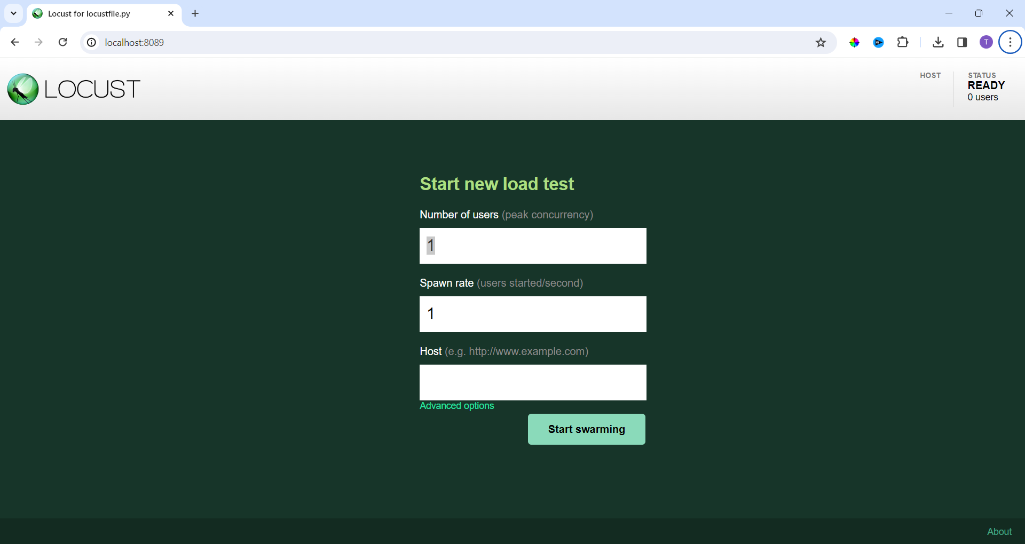Click the blue play extension icon
Viewport: 1025px width, 544px height.
(x=879, y=42)
